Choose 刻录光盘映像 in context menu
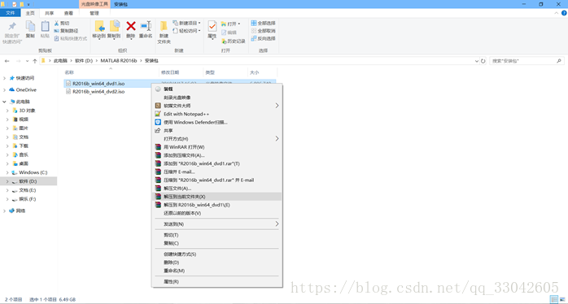The image size is (568, 304). [x=216, y=98]
